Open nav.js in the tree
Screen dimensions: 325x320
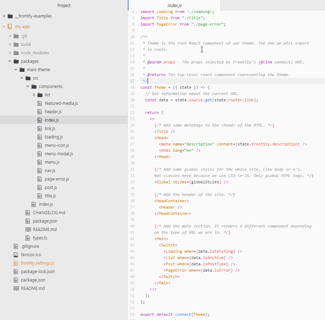[x=50, y=171]
